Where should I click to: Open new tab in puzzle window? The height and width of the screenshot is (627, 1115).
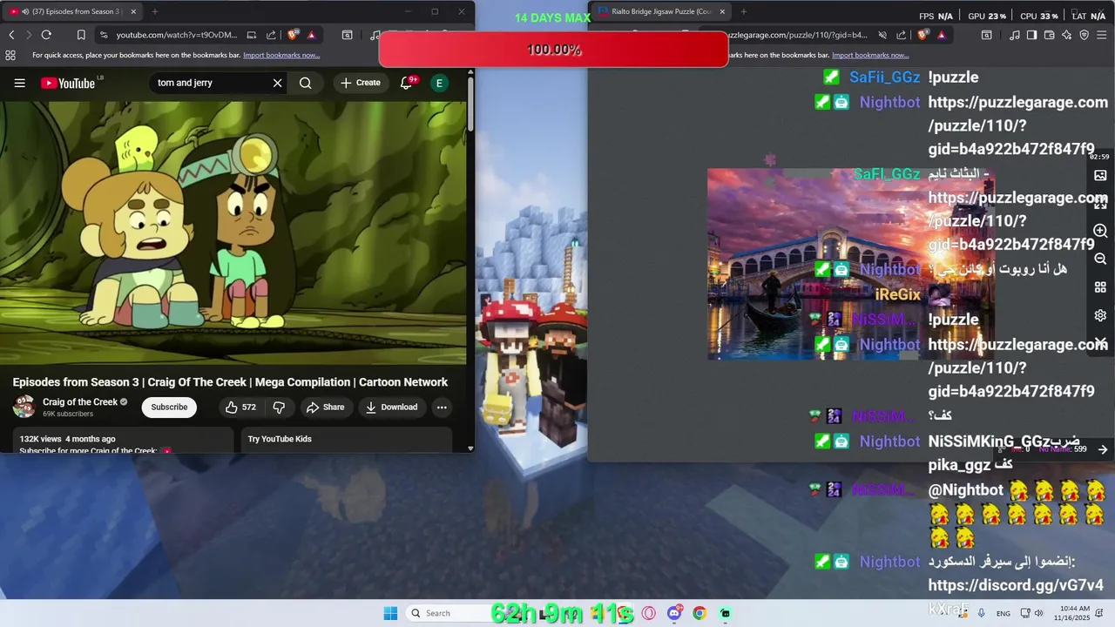pos(743,11)
